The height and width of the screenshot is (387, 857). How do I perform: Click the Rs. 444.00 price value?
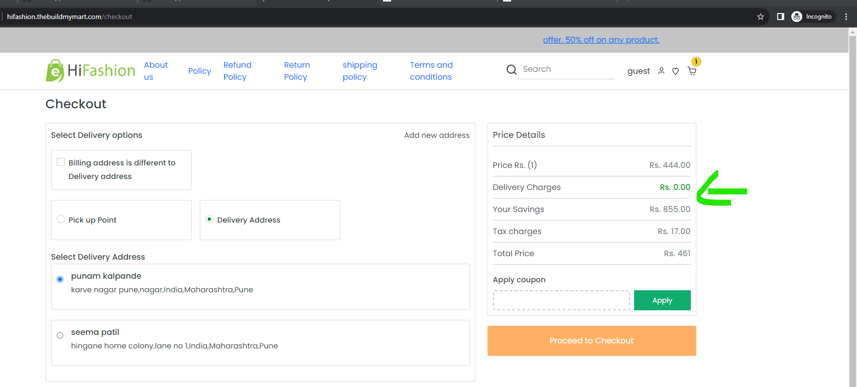(x=670, y=165)
